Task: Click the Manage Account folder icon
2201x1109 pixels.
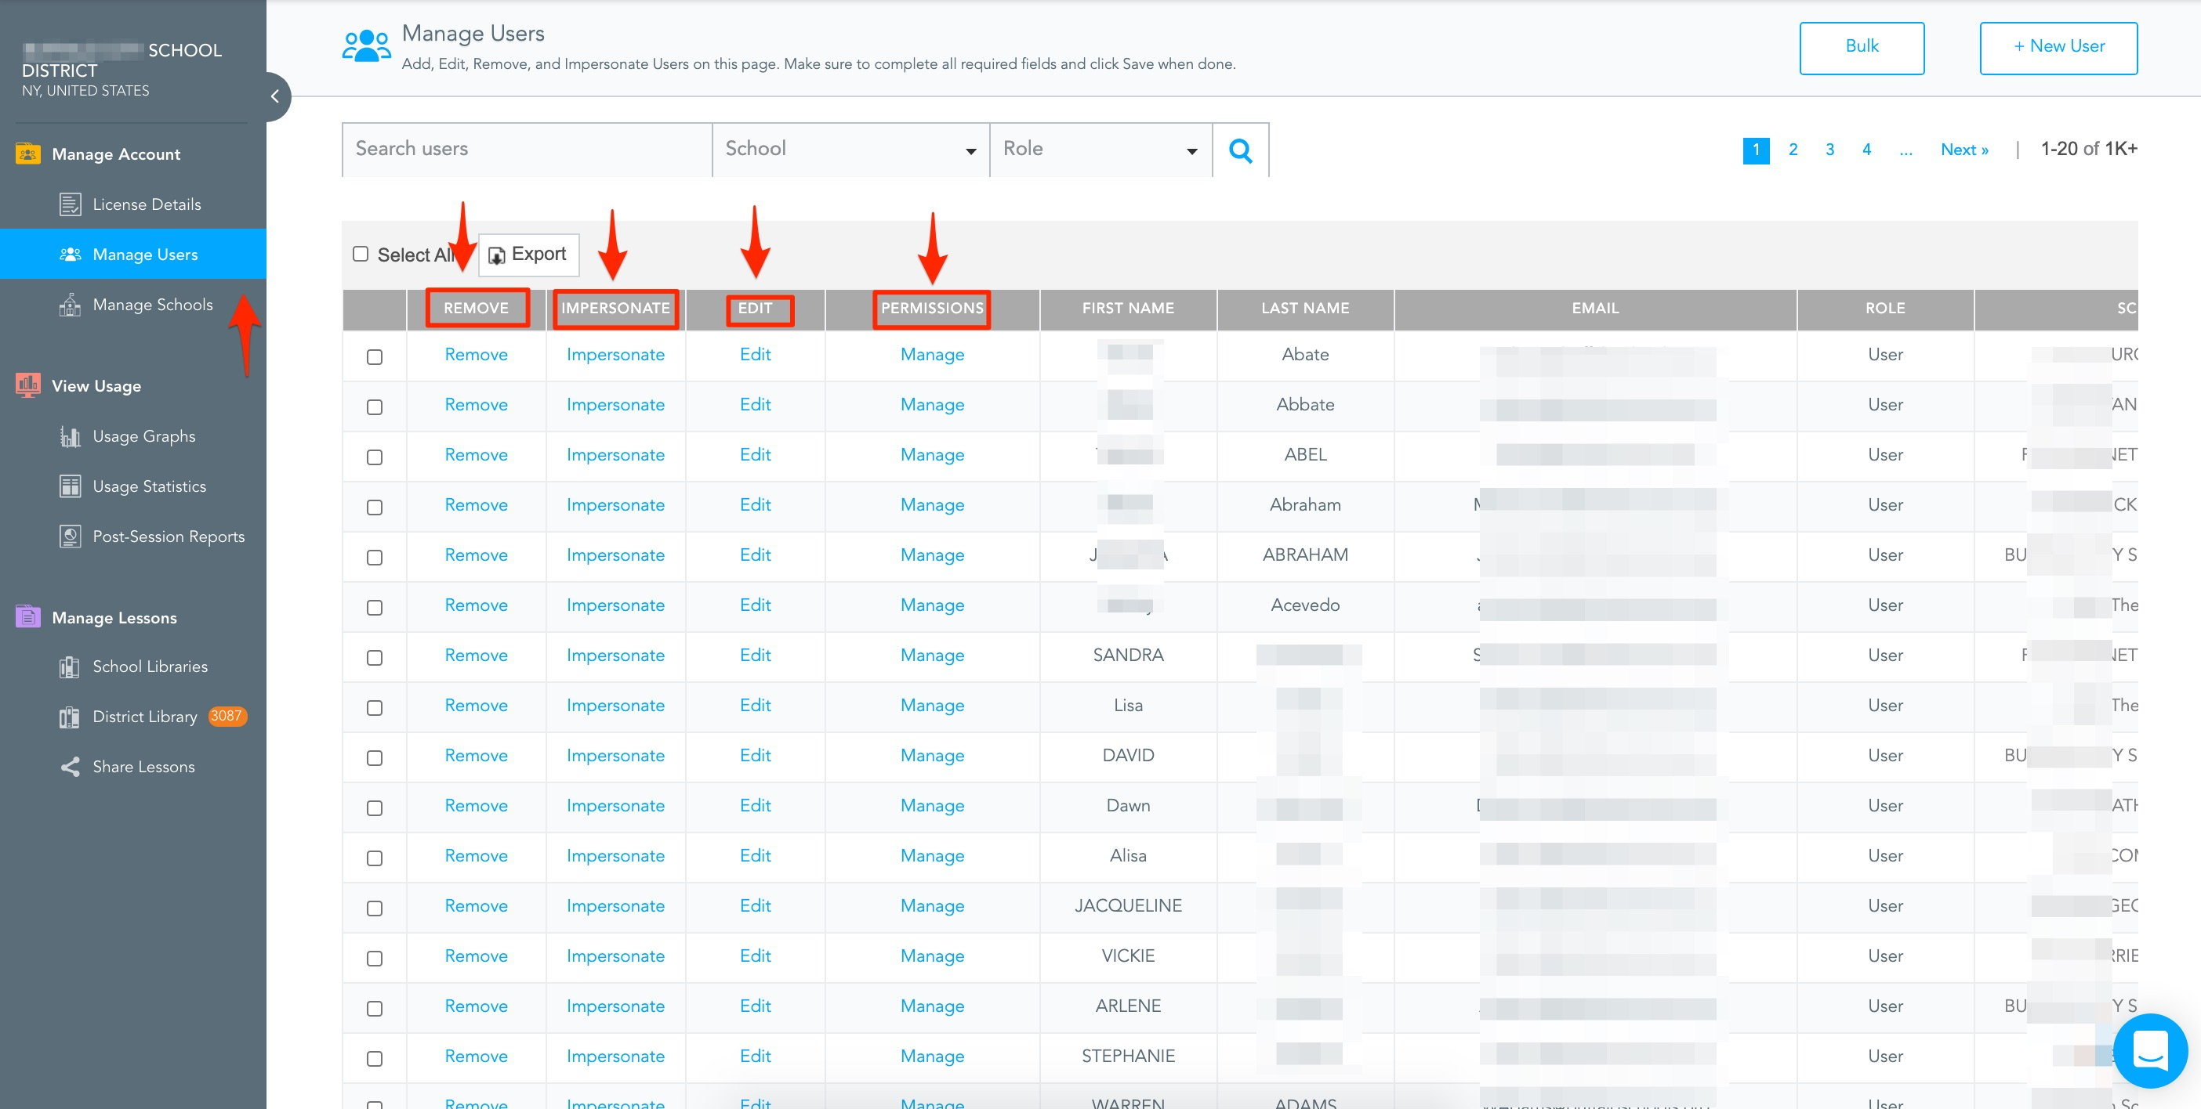Action: point(27,154)
